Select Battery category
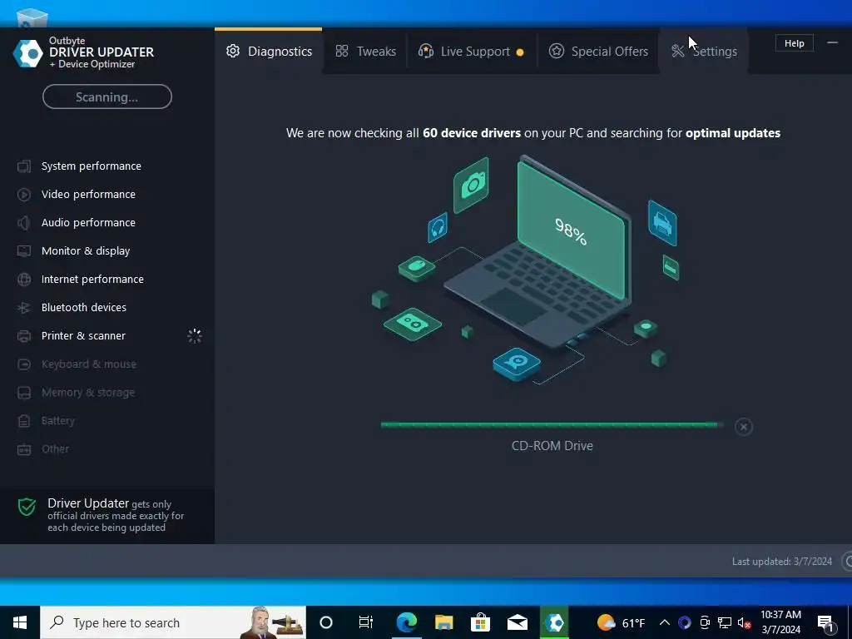This screenshot has height=639, width=852. click(58, 420)
